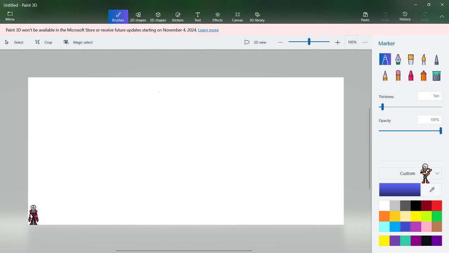449x253 pixels.
Task: Pick the dark red color swatch
Action: (x=427, y=205)
